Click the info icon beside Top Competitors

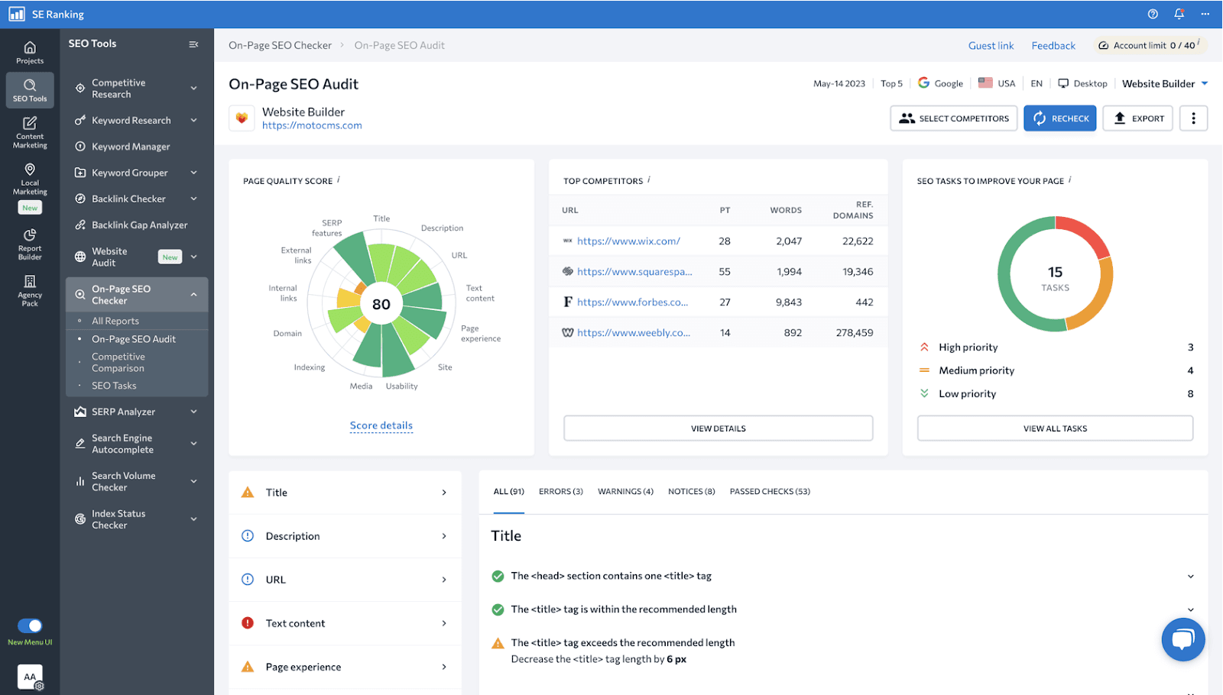[649, 179]
